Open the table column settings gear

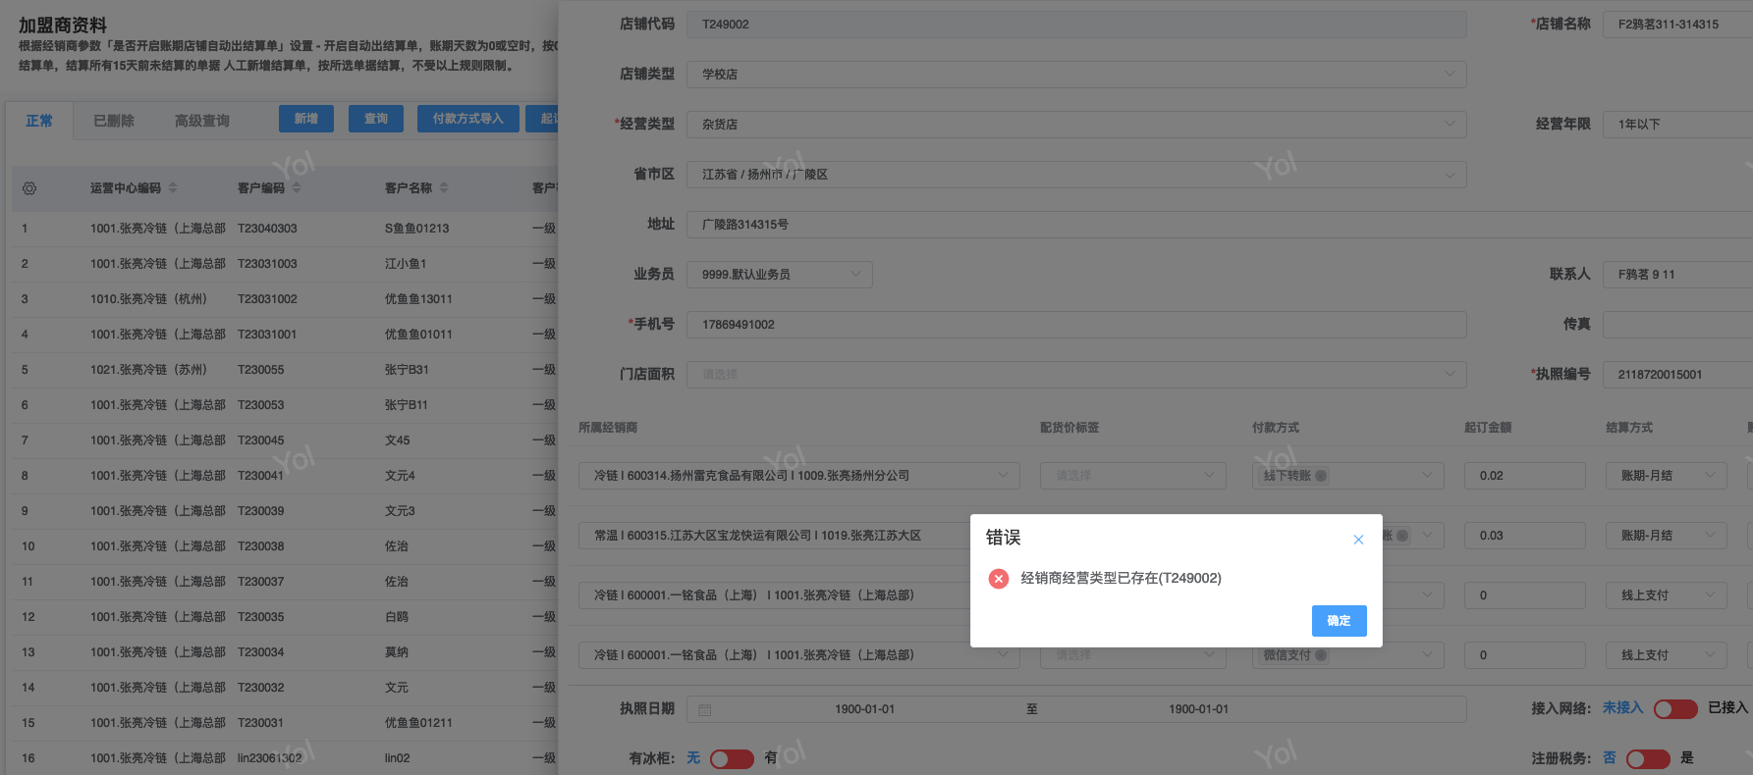(29, 188)
